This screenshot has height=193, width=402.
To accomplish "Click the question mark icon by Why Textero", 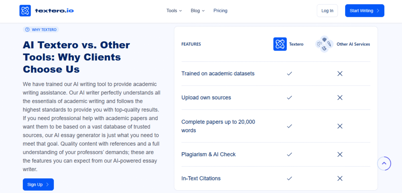I will (x=27, y=29).
